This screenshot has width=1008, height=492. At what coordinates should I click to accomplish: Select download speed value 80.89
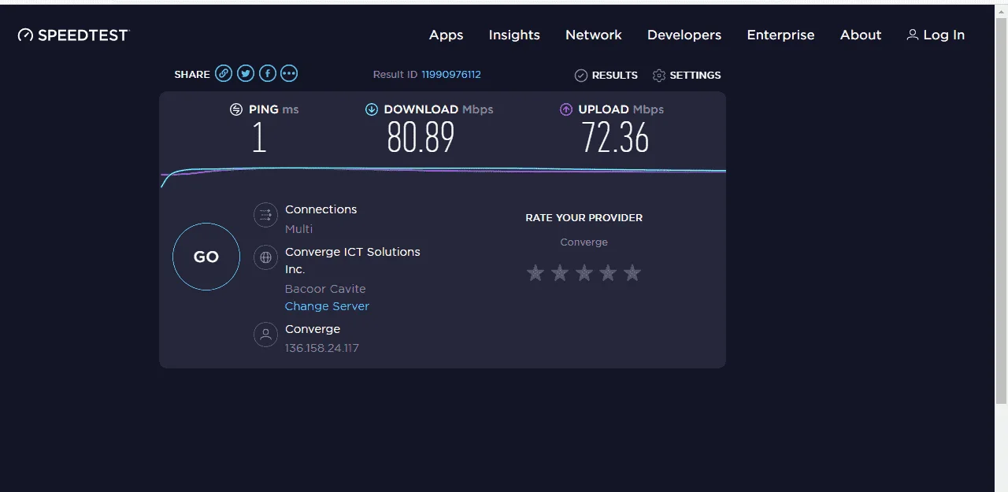click(421, 139)
